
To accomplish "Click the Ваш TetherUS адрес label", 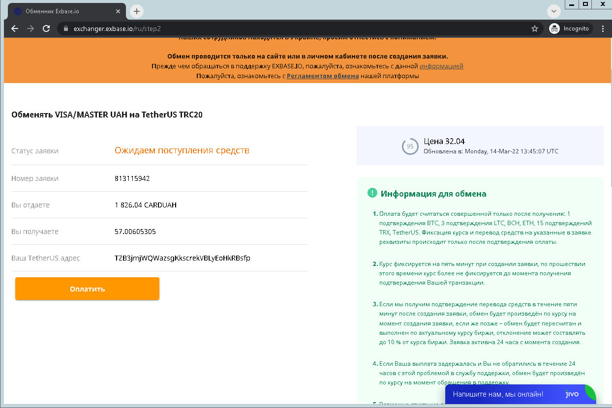I will [46, 258].
